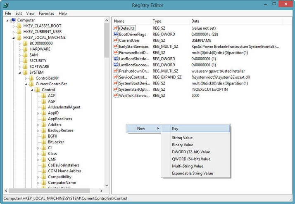Screen dimensions: 295x204
Task: Select DWORD (32-bit) Value option
Action: pos(190,152)
